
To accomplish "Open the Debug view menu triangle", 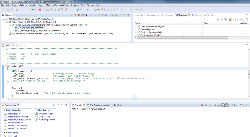I will (121, 15).
